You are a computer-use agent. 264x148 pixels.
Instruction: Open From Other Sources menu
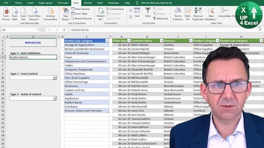pyautogui.click(x=34, y=14)
